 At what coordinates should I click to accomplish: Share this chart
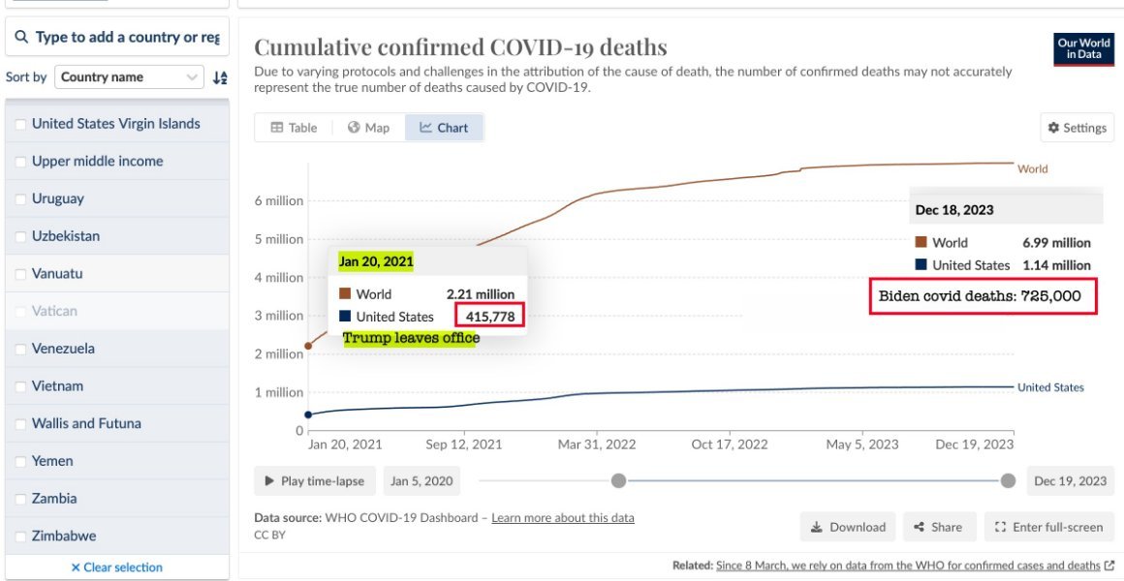point(939,528)
